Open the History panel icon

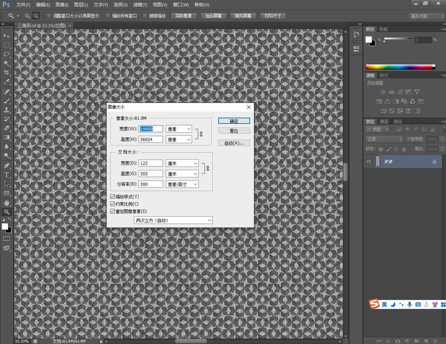(x=356, y=34)
